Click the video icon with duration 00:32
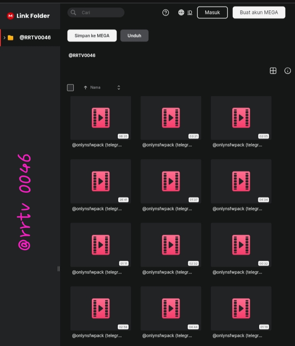The height and width of the screenshot is (346, 295). point(241,245)
